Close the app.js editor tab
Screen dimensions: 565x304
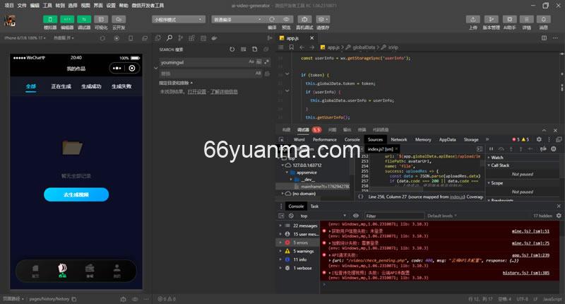[311, 38]
